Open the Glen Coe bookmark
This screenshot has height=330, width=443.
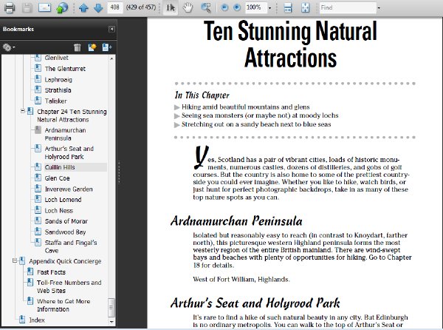[57, 178]
